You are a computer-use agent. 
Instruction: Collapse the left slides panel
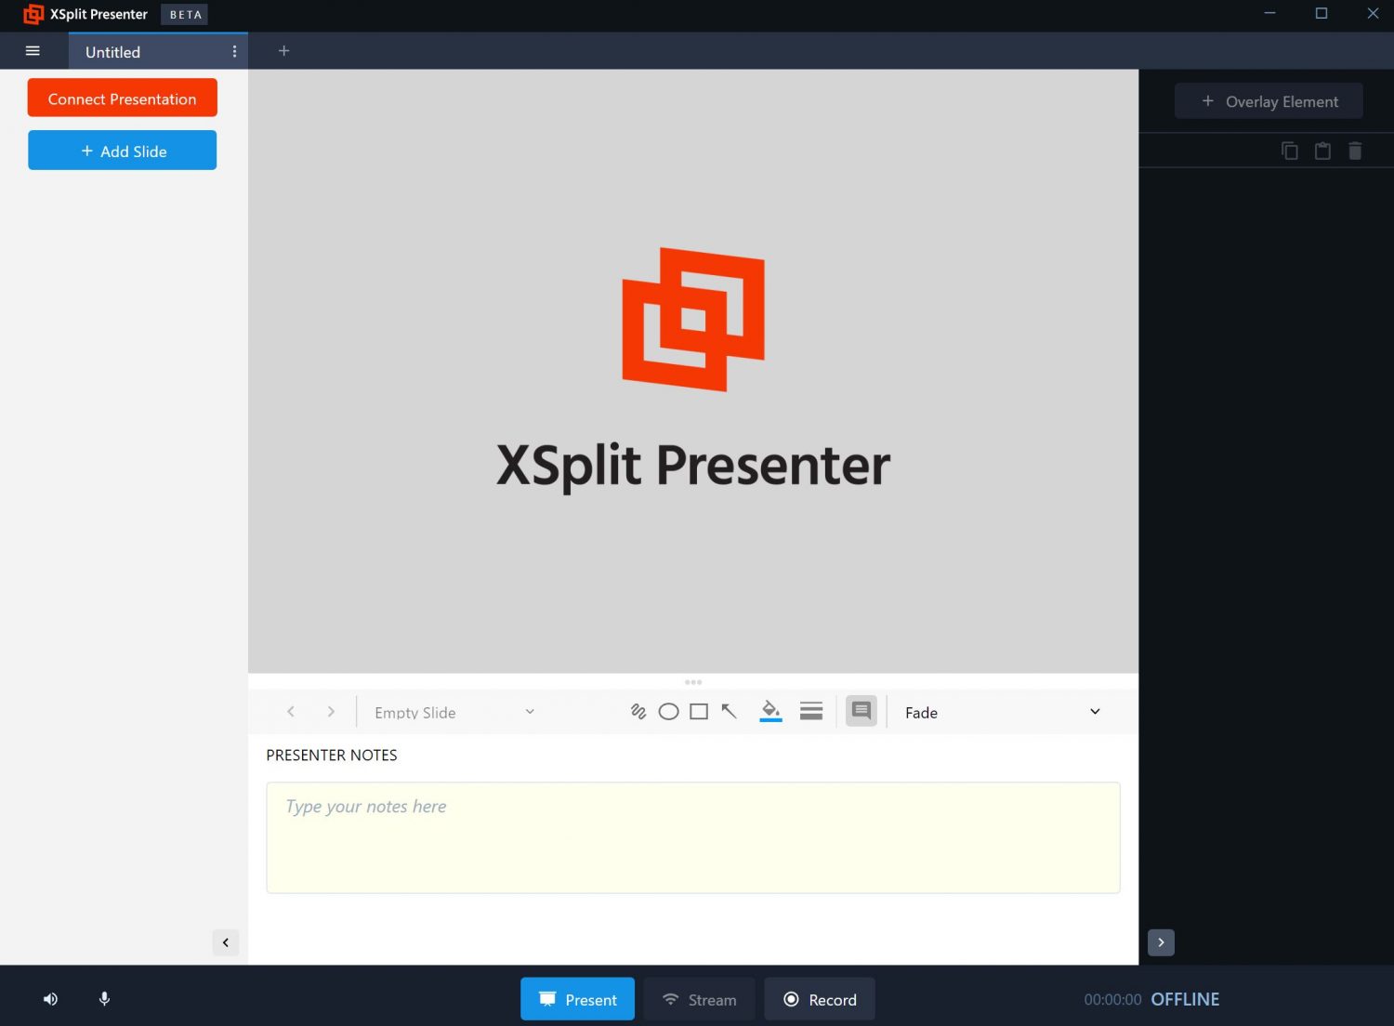coord(226,942)
